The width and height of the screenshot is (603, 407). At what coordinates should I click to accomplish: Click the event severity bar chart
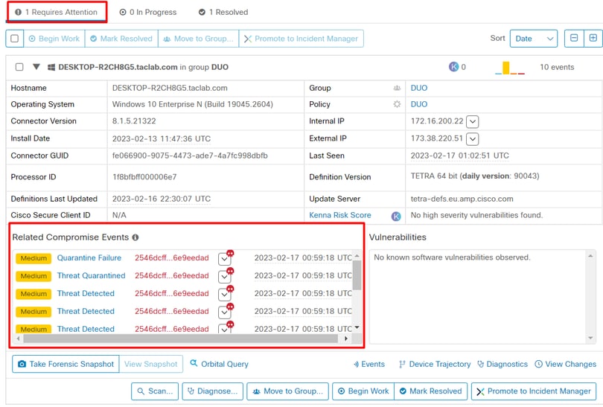coord(510,68)
